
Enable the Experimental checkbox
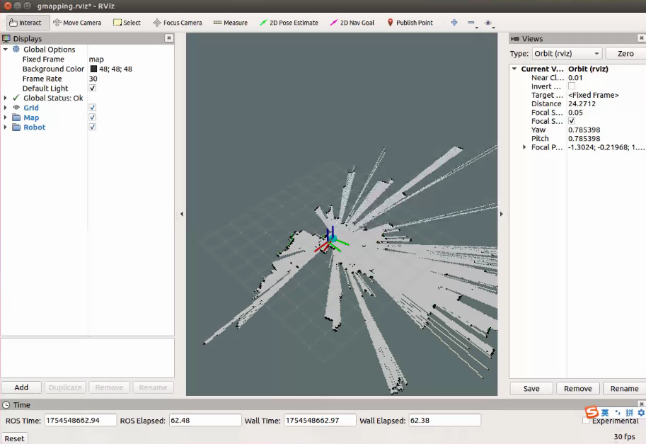click(x=587, y=421)
